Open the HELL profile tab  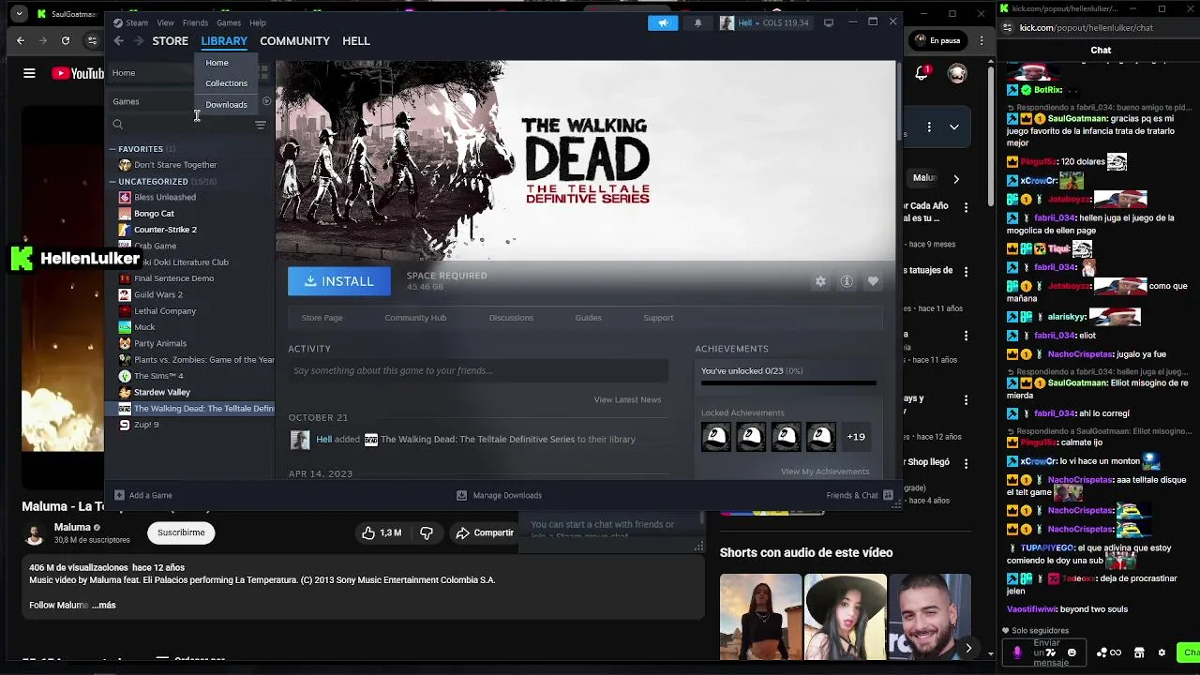tap(356, 41)
